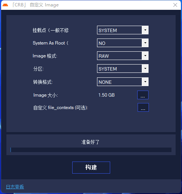Expand the System As Root NO dropdown arrow
Image resolution: width=182 pixels, height=194 pixels.
pyautogui.click(x=145, y=43)
